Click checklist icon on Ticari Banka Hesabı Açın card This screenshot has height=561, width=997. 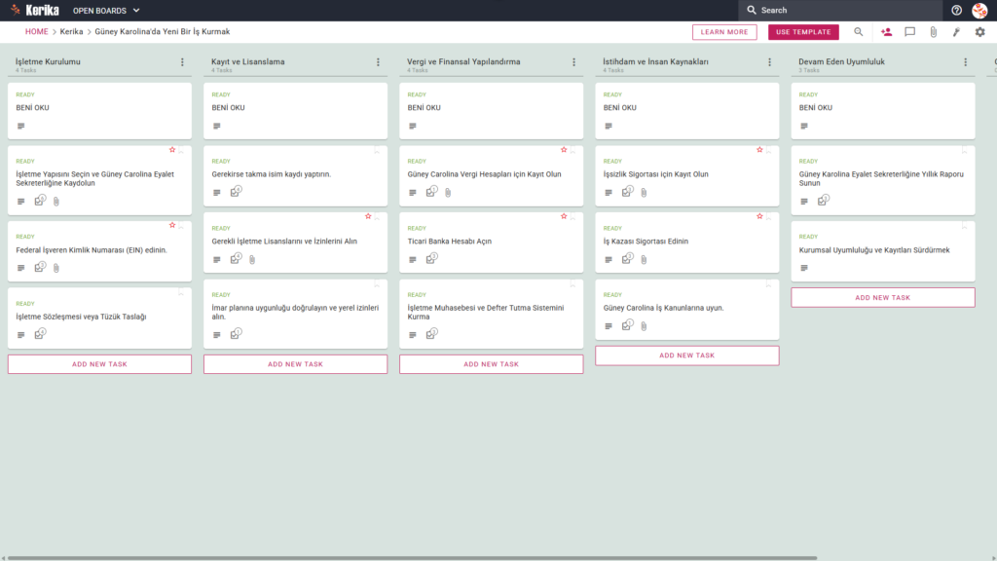pyautogui.click(x=431, y=258)
